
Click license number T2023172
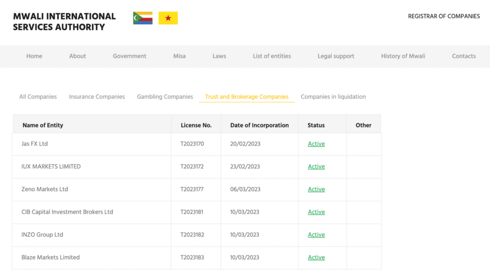pos(192,167)
